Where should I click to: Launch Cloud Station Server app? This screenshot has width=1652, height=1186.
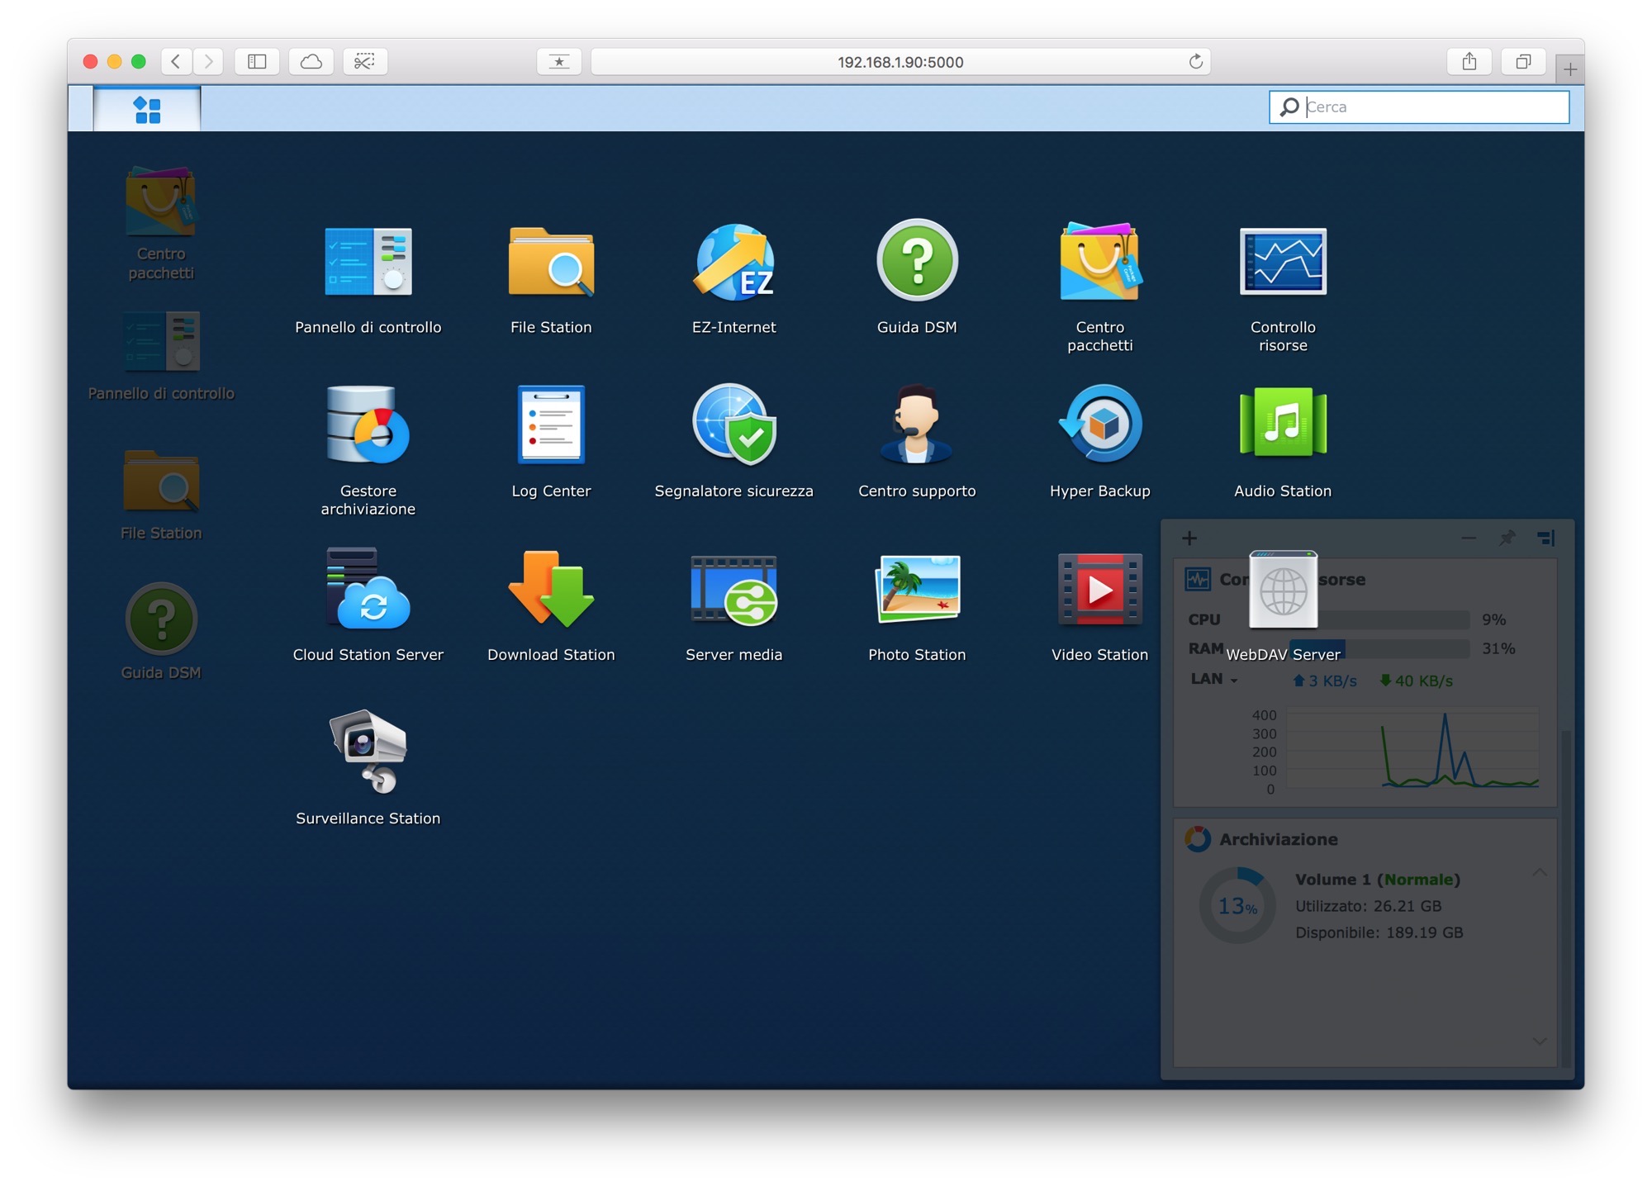[x=368, y=589]
